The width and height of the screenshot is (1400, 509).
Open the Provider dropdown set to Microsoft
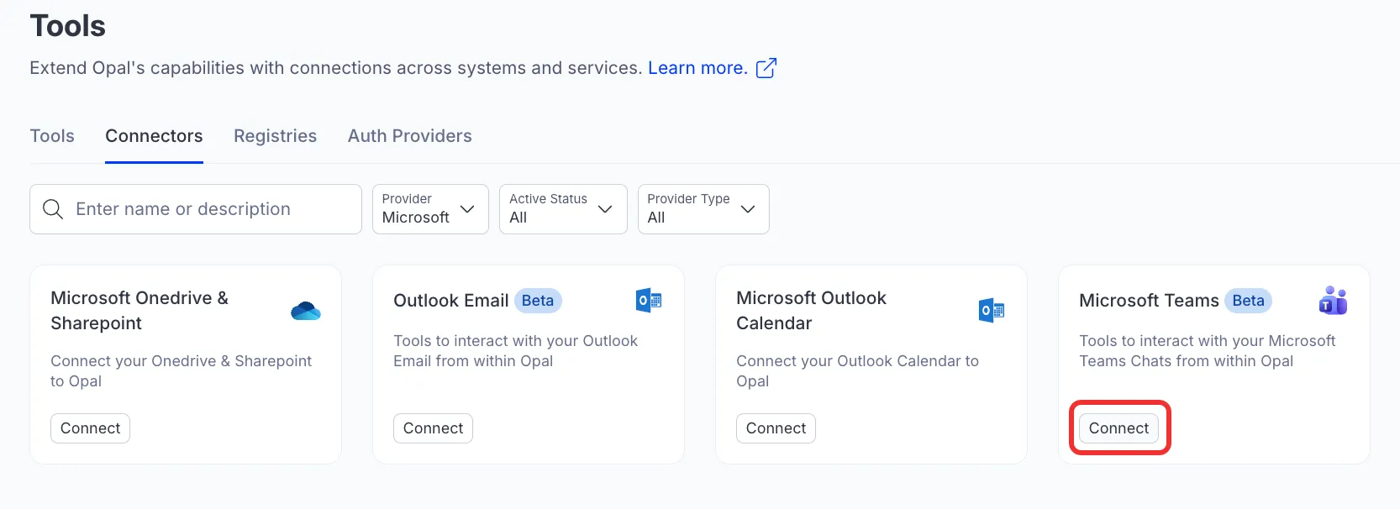pyautogui.click(x=430, y=209)
